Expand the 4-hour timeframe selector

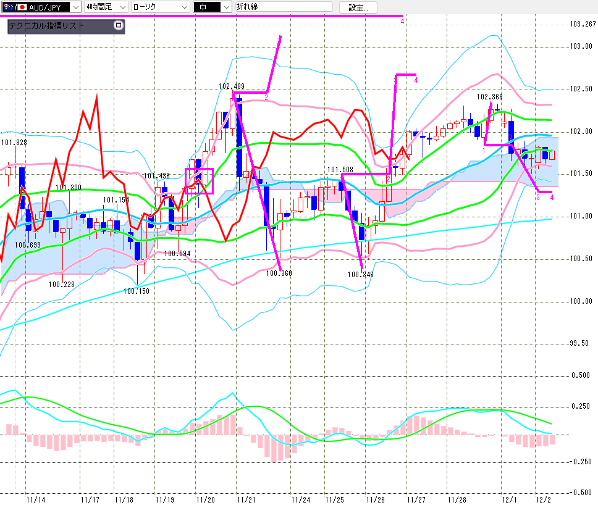(x=122, y=7)
